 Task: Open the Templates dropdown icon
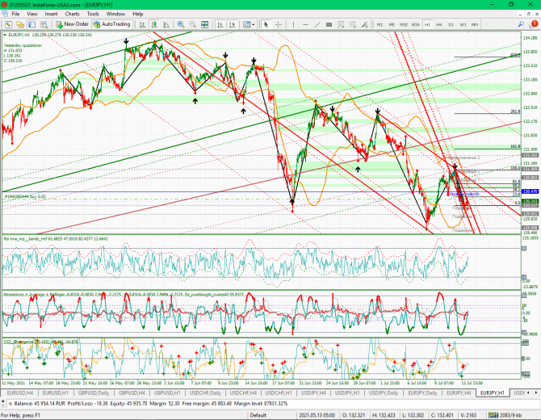pyautogui.click(x=249, y=24)
